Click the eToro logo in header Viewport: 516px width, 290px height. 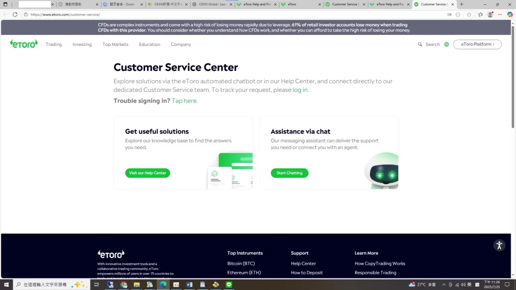(24, 44)
